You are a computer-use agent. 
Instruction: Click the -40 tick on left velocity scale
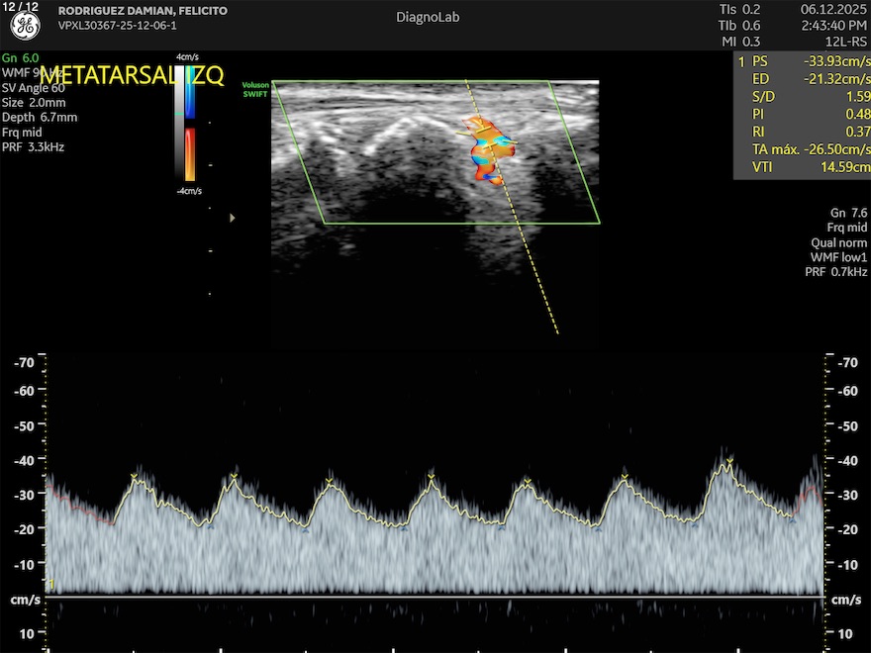point(24,460)
